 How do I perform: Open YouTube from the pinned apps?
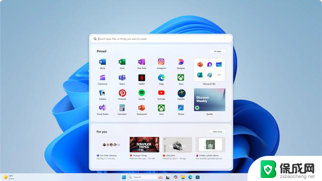coord(161,93)
